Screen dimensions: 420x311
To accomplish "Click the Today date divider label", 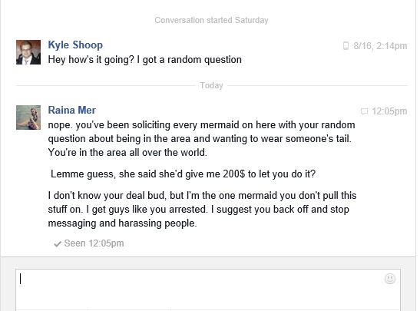I will [x=211, y=85].
